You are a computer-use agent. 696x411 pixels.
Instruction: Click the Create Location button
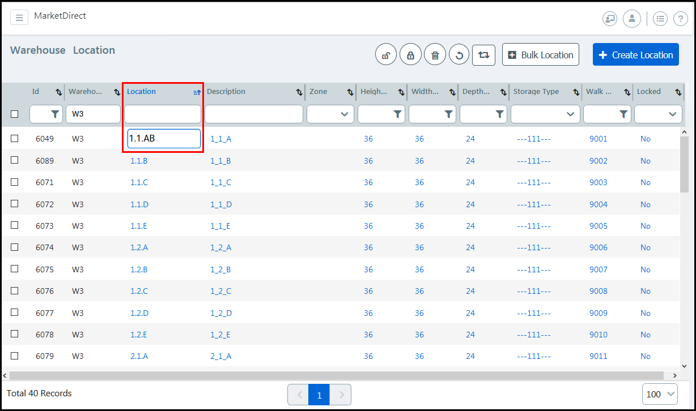tap(635, 55)
